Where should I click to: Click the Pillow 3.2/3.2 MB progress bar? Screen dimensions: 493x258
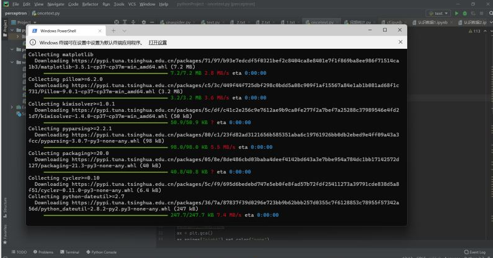click(x=106, y=98)
